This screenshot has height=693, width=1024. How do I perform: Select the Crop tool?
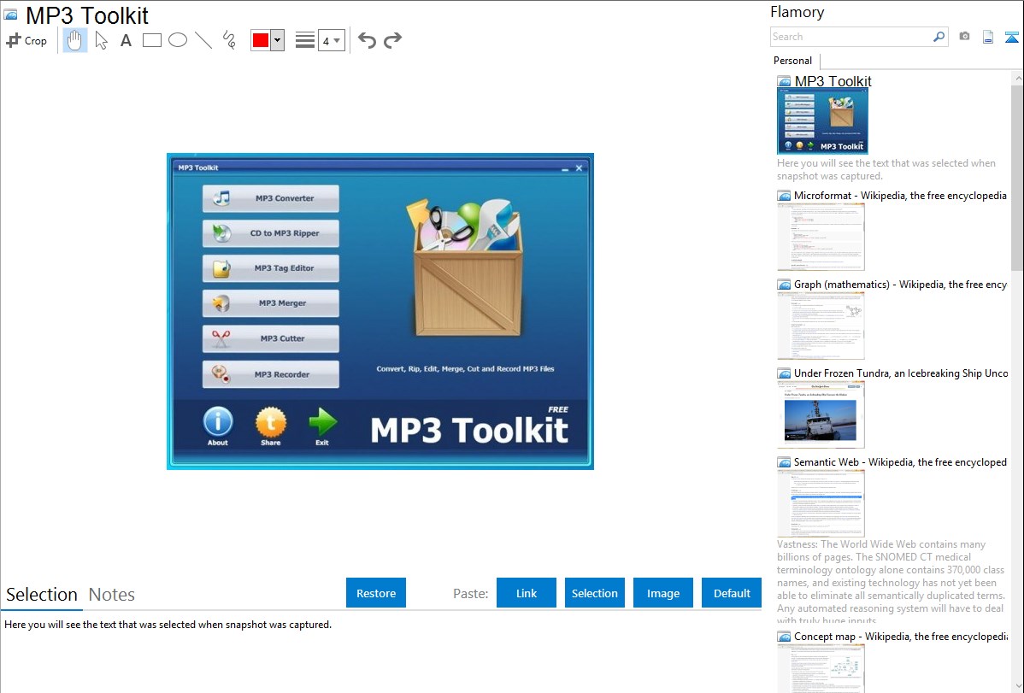[26, 40]
